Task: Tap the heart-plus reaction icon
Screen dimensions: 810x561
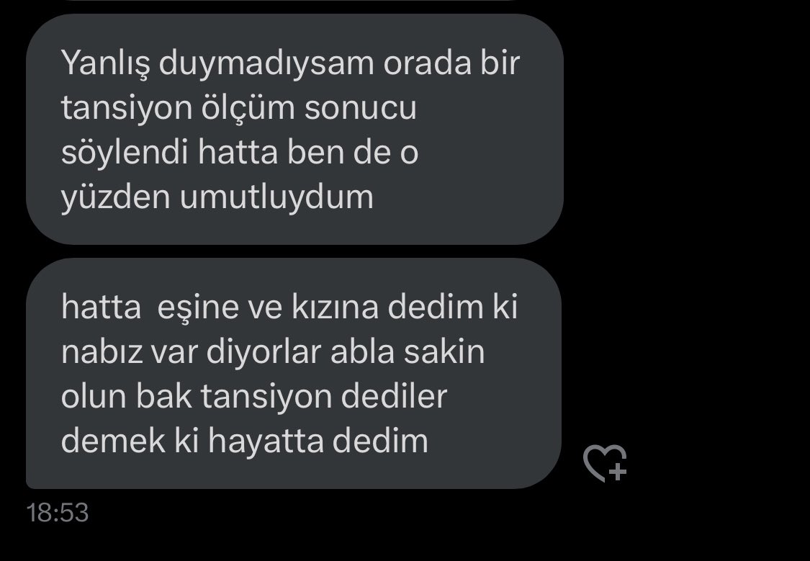Action: 605,463
